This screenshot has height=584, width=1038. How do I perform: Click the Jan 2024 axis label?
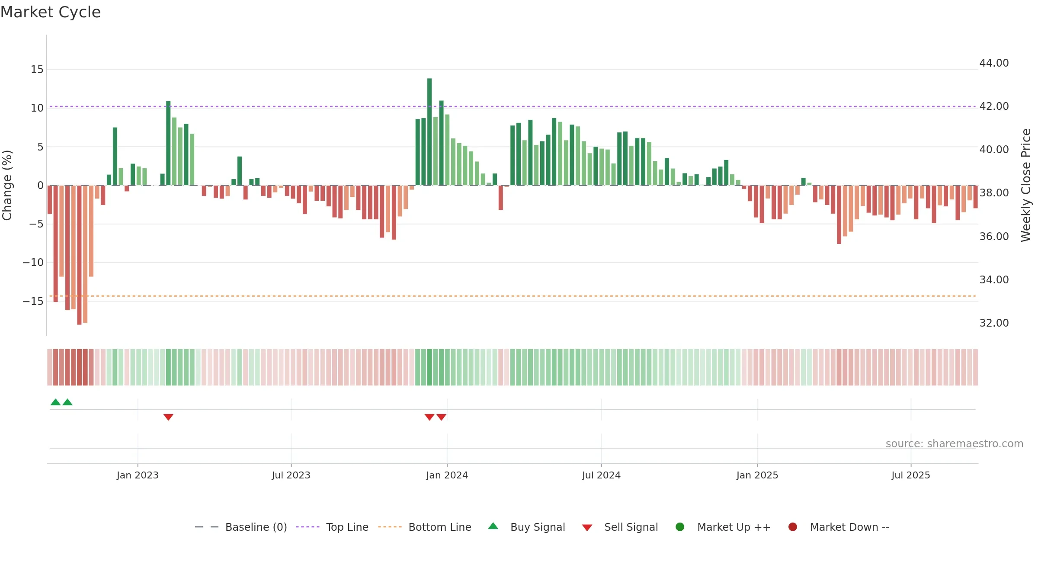coord(447,475)
